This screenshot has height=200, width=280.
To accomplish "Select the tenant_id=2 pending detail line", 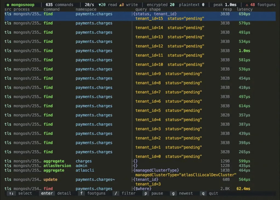I will (168, 138).
